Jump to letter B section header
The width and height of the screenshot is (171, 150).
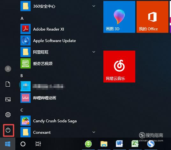tap(22, 76)
